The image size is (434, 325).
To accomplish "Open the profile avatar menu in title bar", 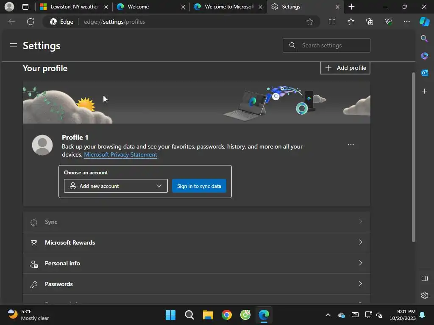I will click(9, 7).
